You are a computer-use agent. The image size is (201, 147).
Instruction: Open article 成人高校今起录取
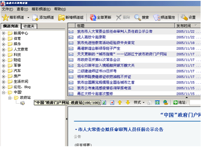coord(92,37)
